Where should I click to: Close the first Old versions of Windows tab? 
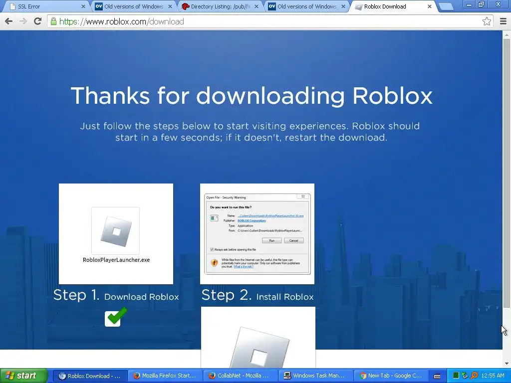point(170,6)
